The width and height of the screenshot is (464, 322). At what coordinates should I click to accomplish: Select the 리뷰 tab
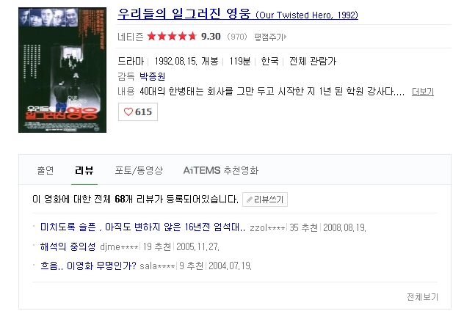coord(84,170)
